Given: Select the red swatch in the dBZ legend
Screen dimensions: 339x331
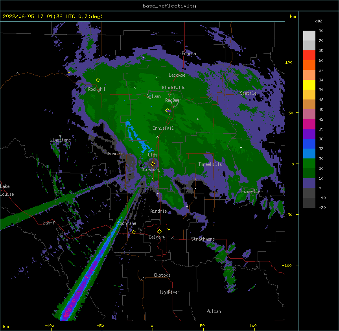Looking at the screenshot, I should pos(309,55).
